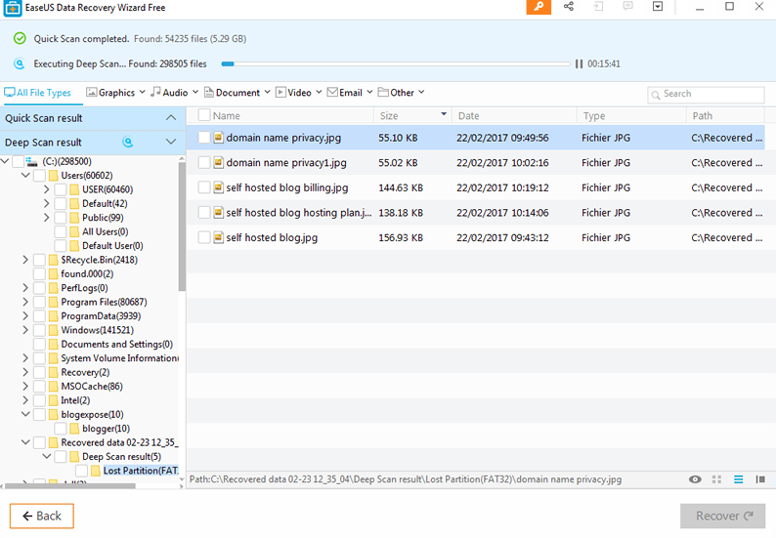Tick the Users folder checkbox
The width and height of the screenshot is (776, 538).
(x=39, y=176)
